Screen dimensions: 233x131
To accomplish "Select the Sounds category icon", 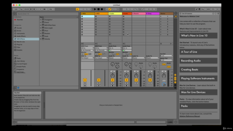I will (15, 28).
